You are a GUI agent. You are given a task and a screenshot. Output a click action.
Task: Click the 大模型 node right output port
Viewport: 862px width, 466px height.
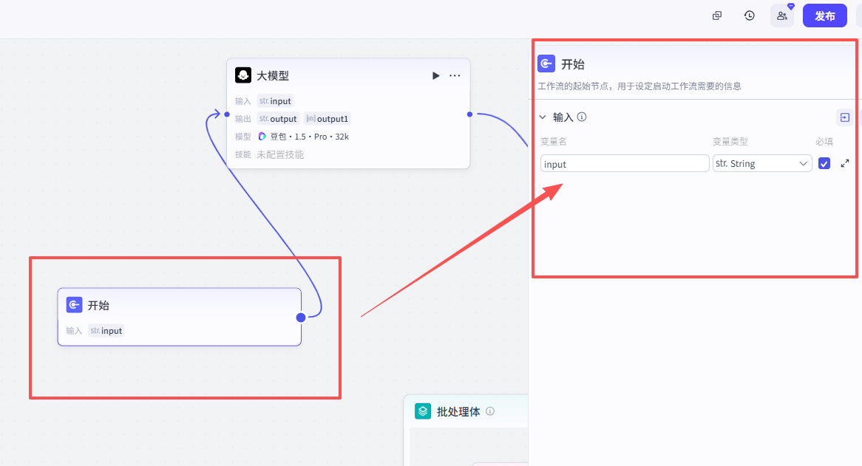click(x=469, y=114)
